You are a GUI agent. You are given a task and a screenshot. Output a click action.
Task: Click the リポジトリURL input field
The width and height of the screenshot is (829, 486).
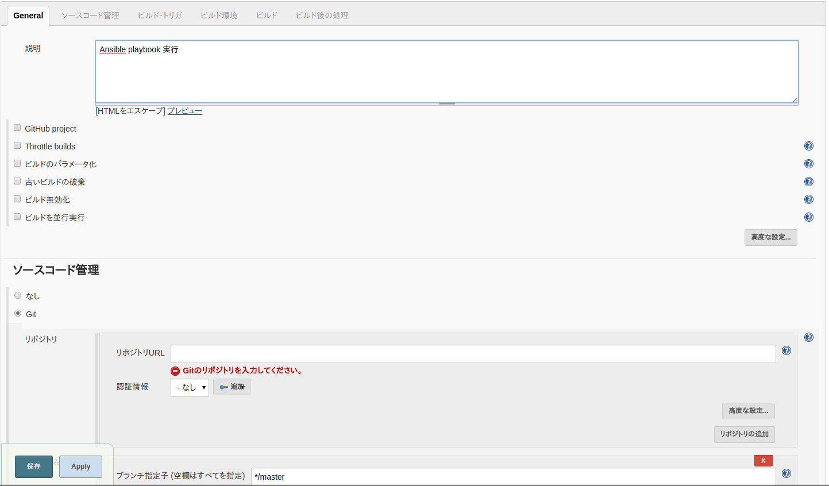coord(473,354)
